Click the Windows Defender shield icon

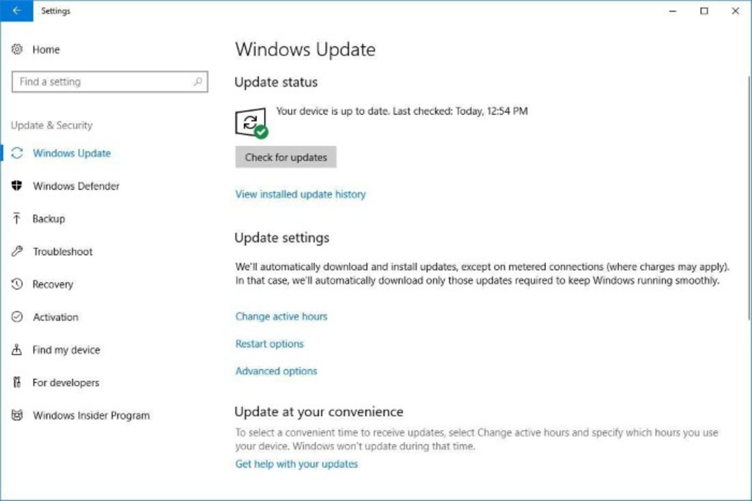[17, 185]
